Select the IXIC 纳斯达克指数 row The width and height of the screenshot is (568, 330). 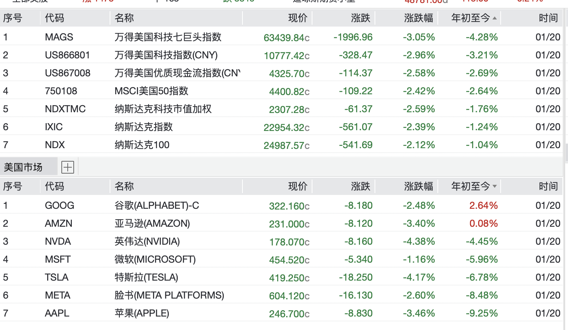pos(144,127)
